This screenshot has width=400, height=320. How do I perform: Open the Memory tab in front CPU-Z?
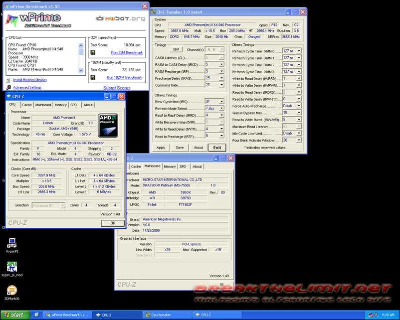click(60, 105)
